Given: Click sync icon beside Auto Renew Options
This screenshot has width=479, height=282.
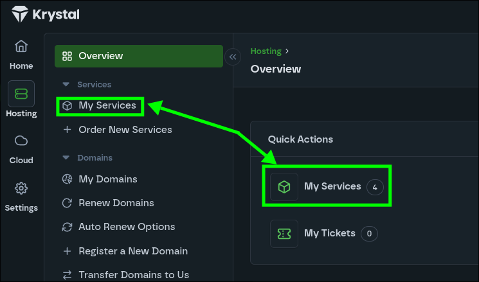Looking at the screenshot, I should click(x=67, y=227).
